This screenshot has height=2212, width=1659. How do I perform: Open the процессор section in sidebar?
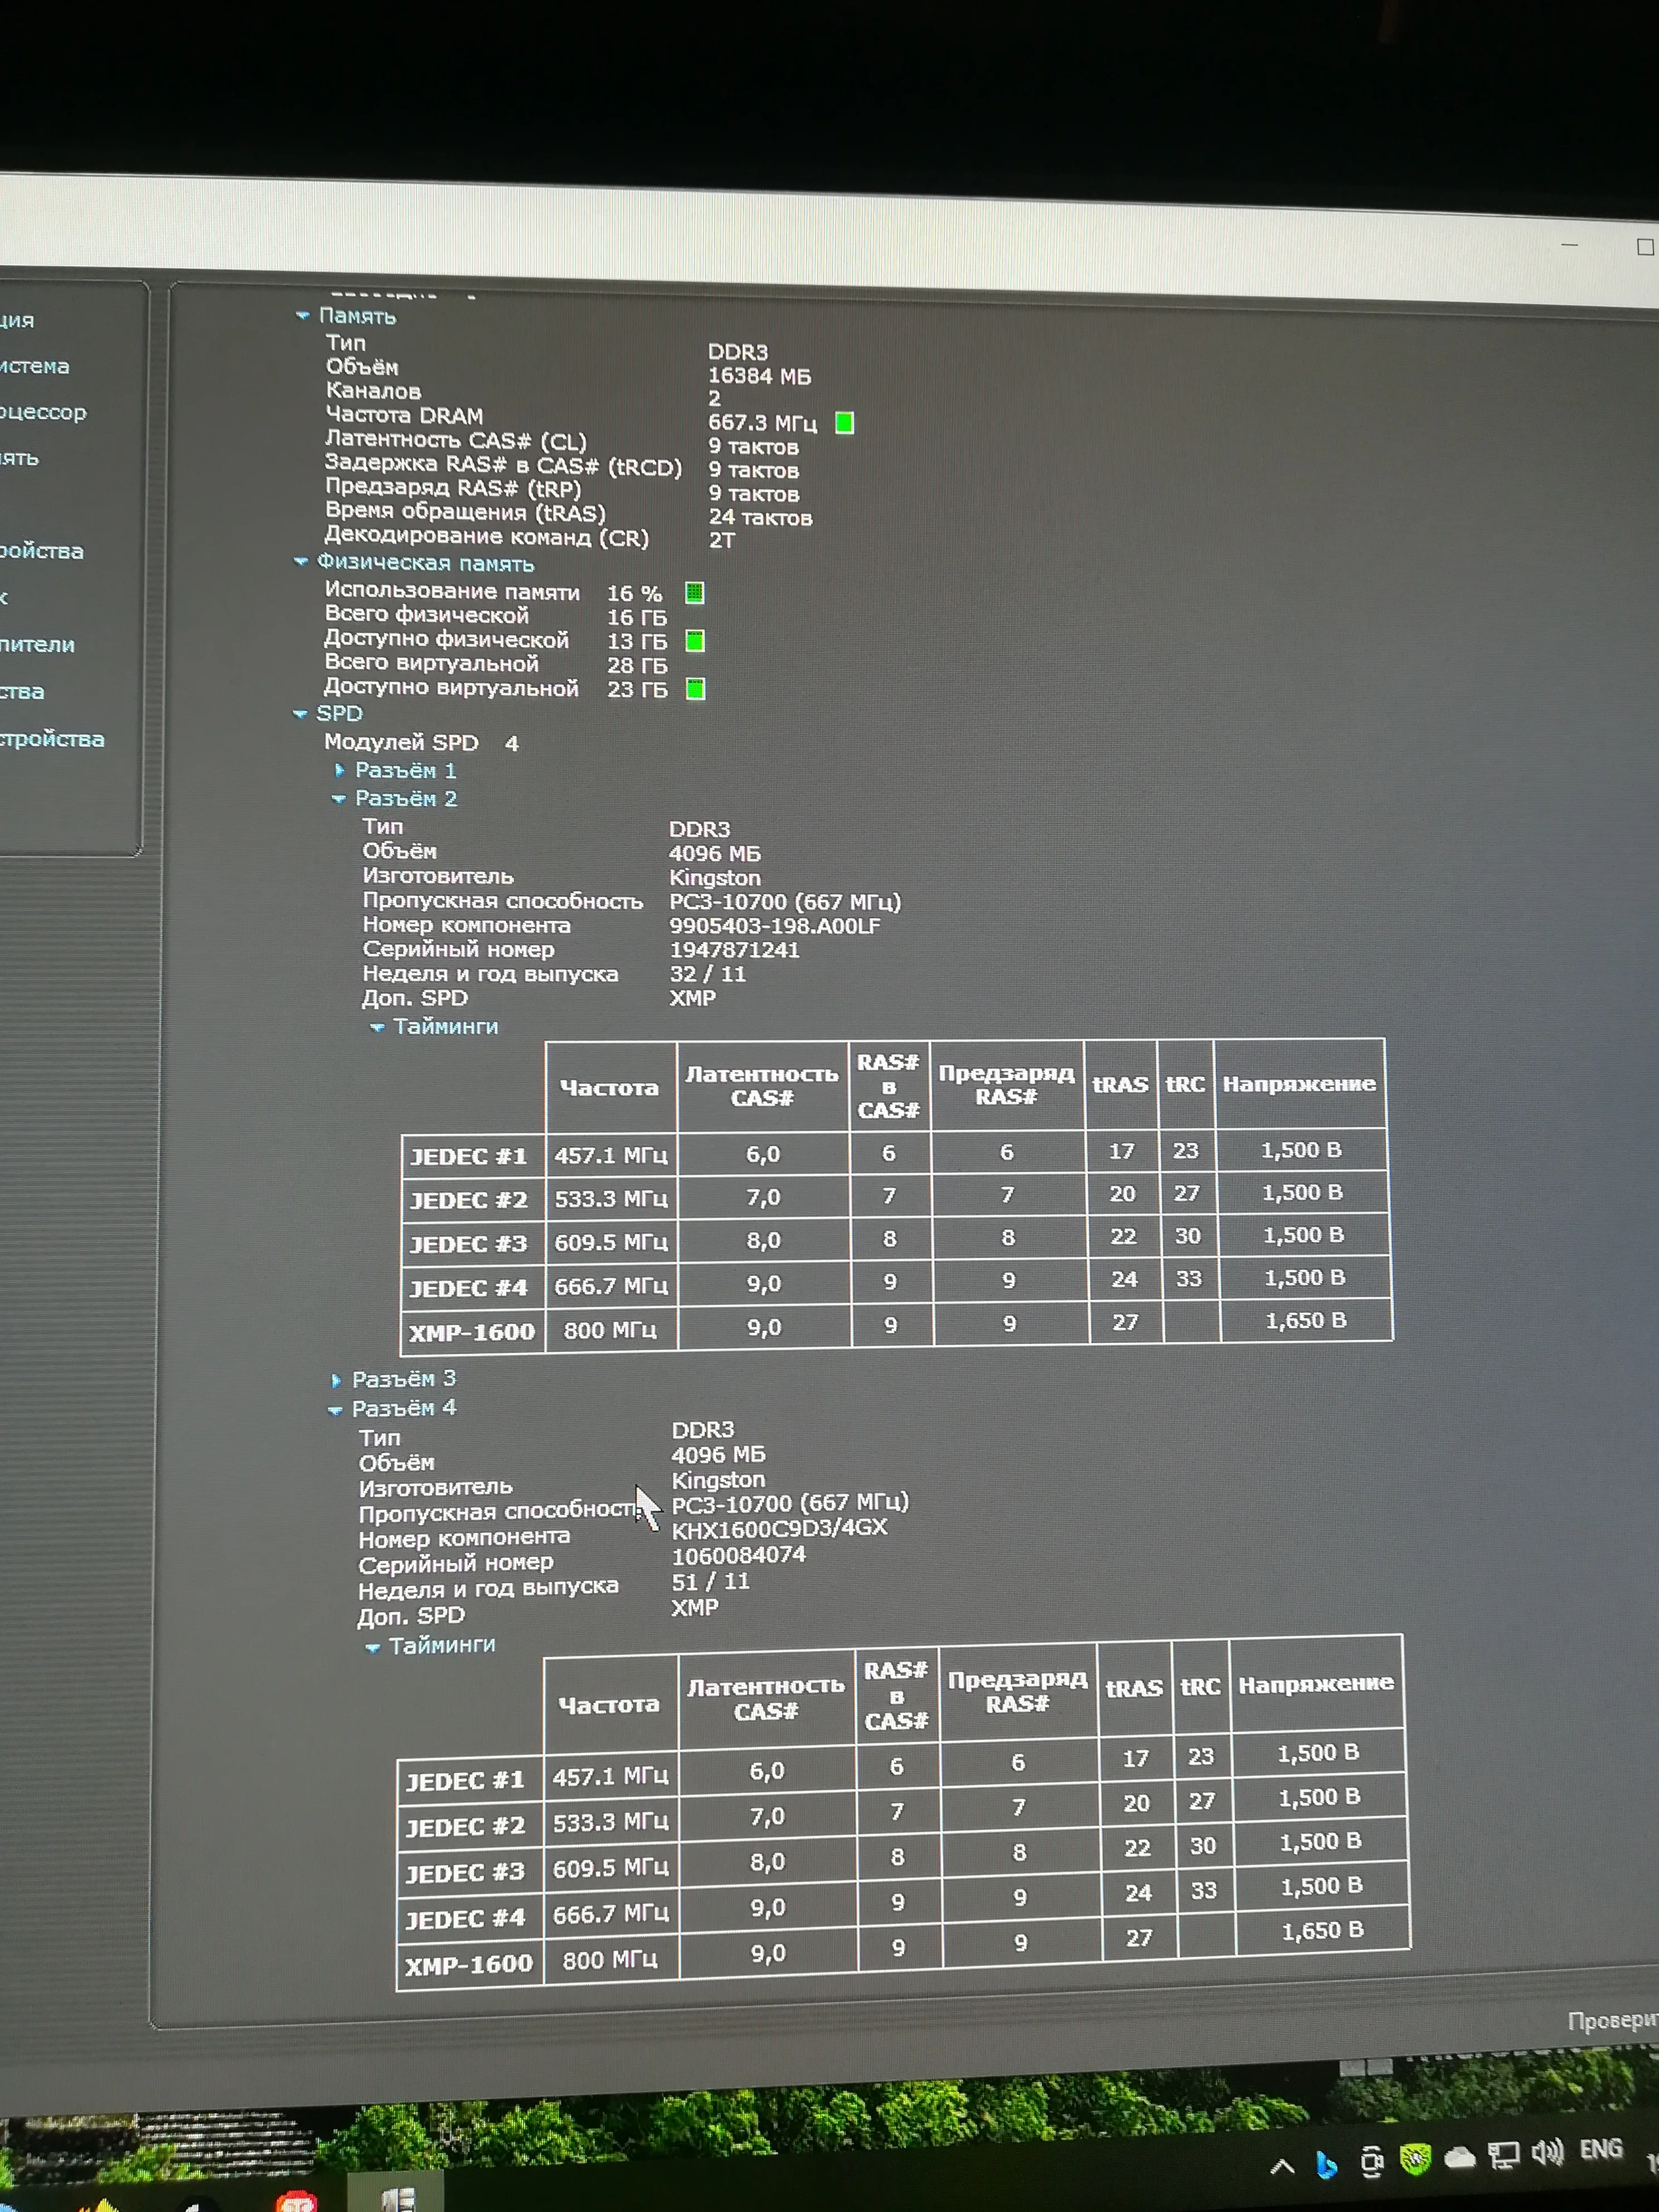pos(42,412)
